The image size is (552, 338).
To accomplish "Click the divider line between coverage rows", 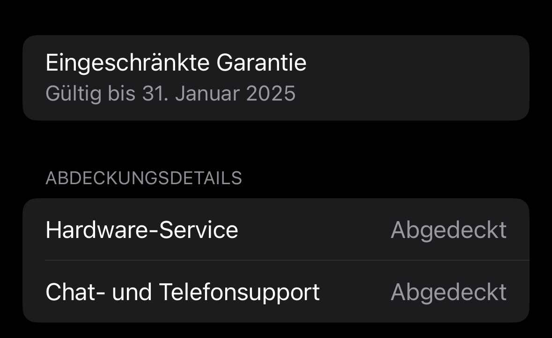I will (x=287, y=260).
